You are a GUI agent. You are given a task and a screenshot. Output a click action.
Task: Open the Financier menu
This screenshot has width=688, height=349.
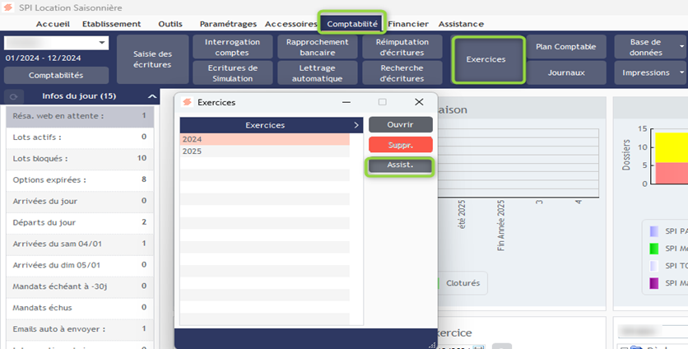tap(408, 24)
